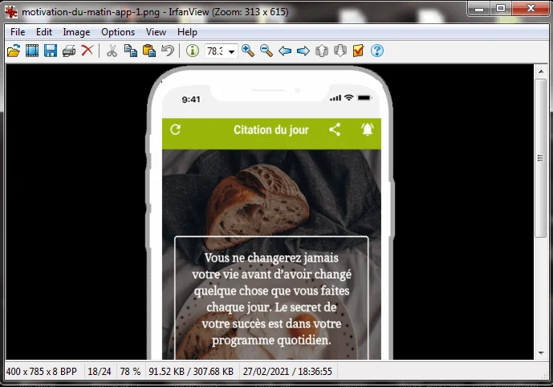Open the Help menu
Viewport: 553px width, 387px height.
click(x=187, y=32)
